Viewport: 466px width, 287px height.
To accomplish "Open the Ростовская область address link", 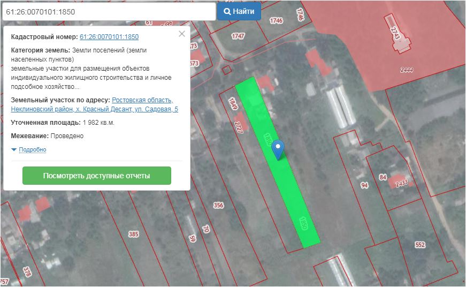I will [x=142, y=100].
